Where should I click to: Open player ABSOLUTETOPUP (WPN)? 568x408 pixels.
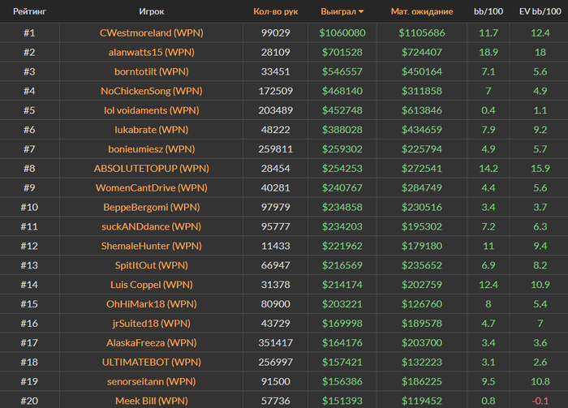click(152, 169)
